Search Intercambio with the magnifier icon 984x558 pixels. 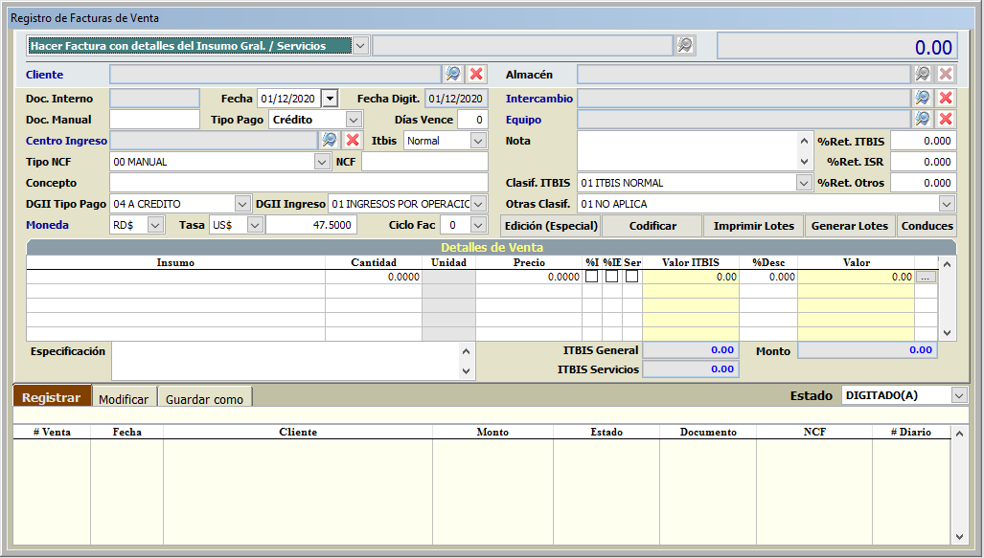pos(922,98)
